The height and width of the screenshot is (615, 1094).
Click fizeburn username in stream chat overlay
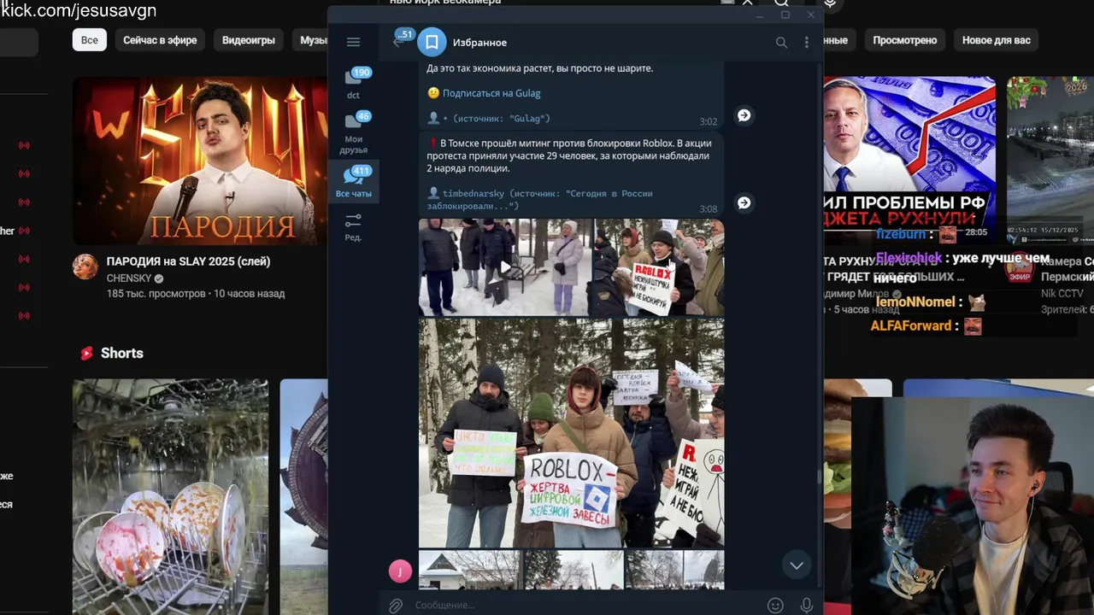[x=901, y=233]
